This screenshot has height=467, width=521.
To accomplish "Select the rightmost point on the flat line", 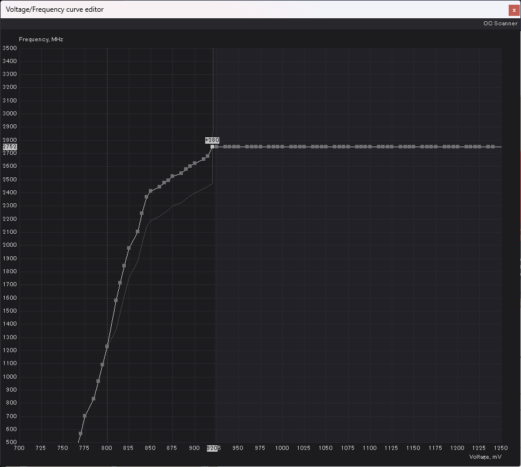I will tap(493, 147).
